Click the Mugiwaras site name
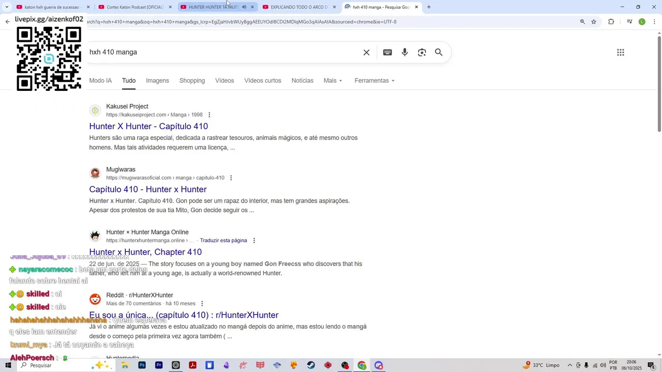 click(x=121, y=169)
